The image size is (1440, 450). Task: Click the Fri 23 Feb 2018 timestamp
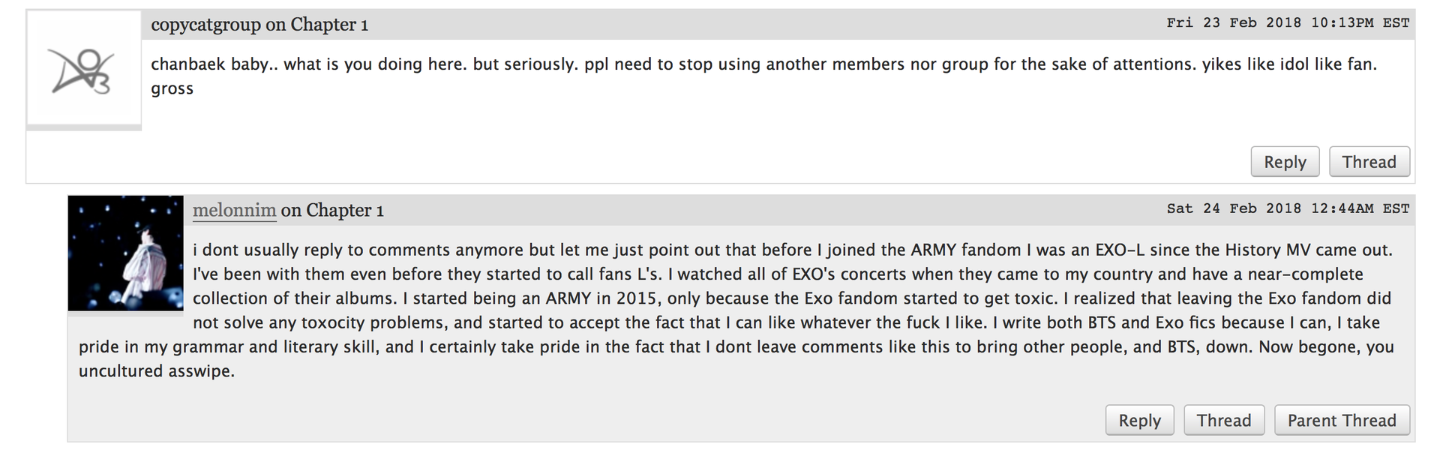coord(1288,22)
